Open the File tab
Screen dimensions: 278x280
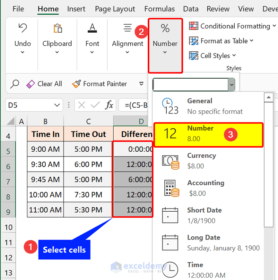18,9
